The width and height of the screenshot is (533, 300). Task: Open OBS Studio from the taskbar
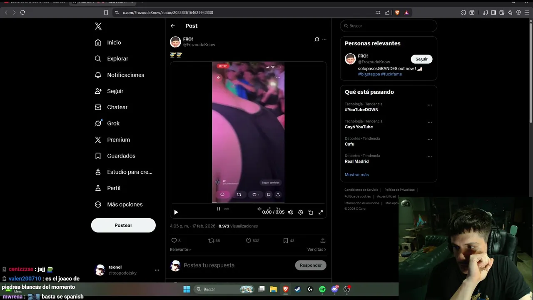coord(347,289)
